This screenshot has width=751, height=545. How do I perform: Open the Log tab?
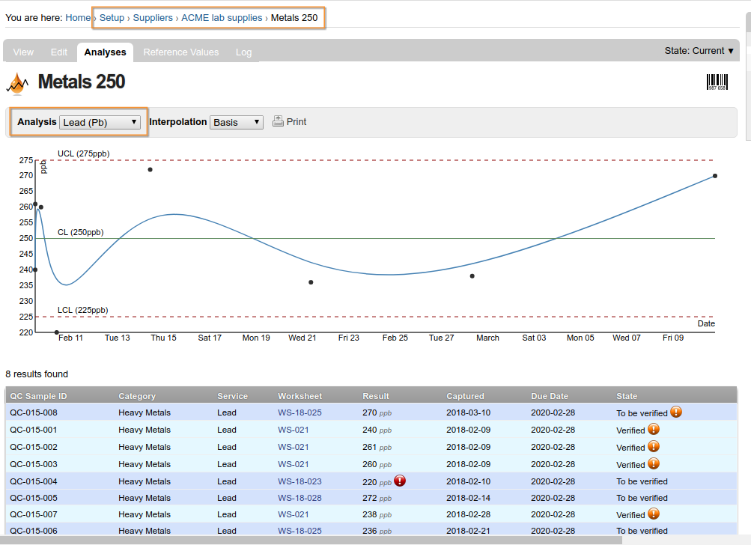click(243, 52)
